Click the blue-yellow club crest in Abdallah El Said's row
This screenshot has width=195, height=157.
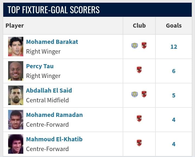point(134,94)
